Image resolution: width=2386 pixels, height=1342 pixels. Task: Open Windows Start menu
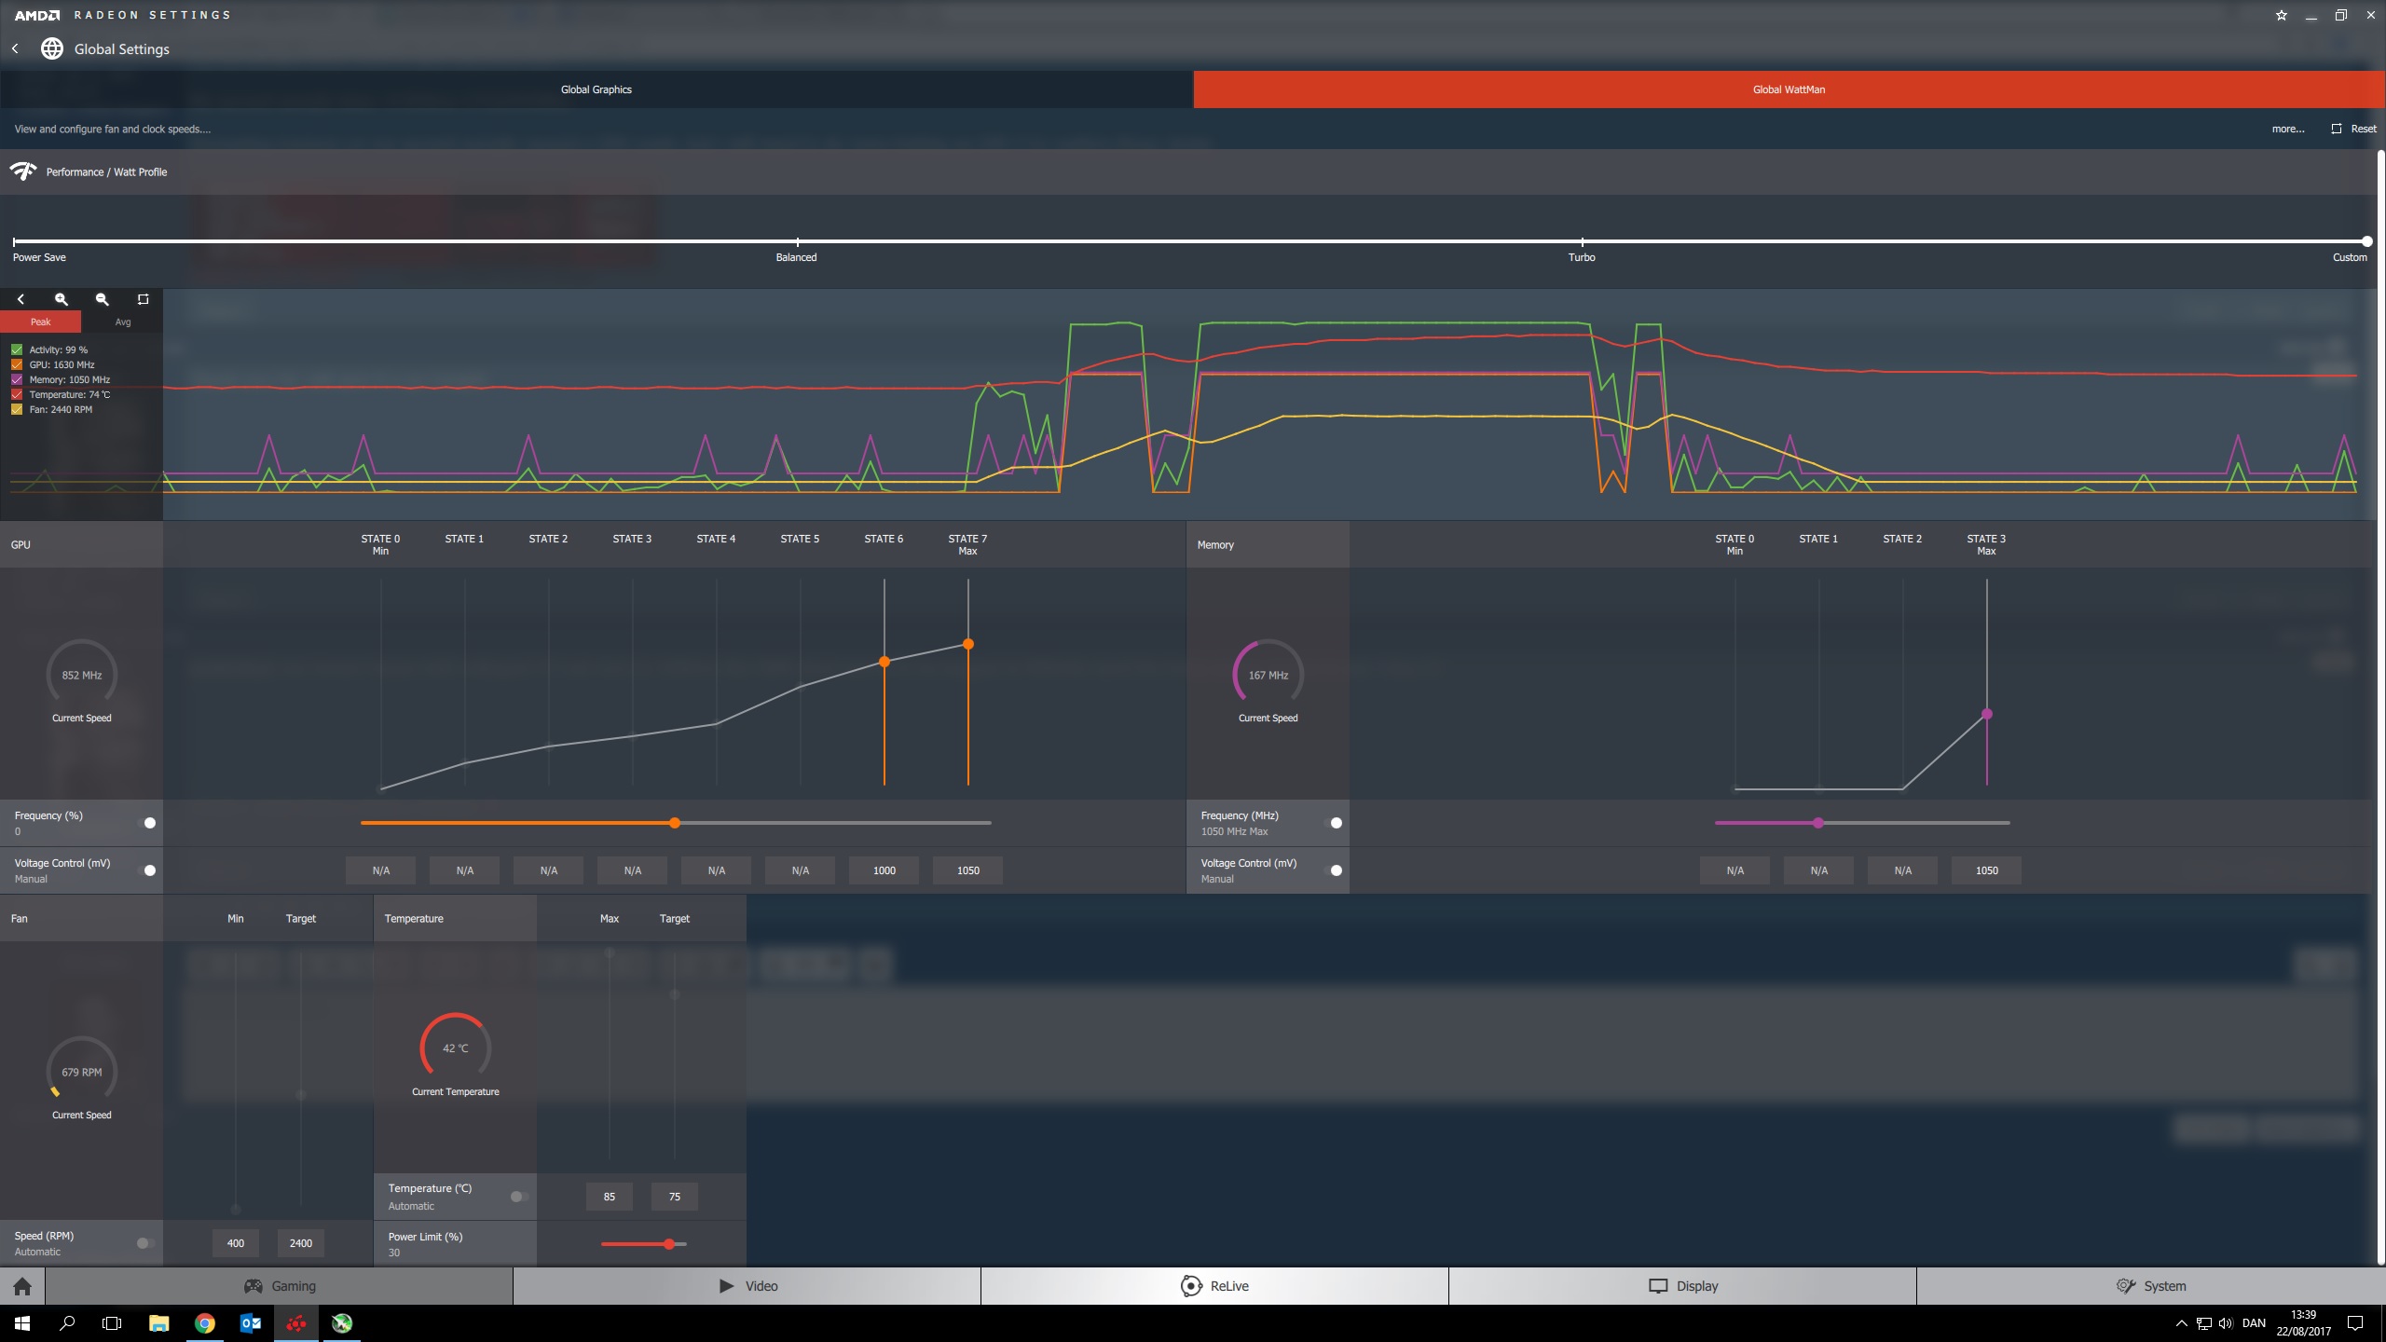(x=22, y=1323)
